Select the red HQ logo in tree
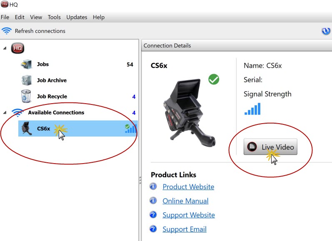Screen dimensions: 332x241 17,48
